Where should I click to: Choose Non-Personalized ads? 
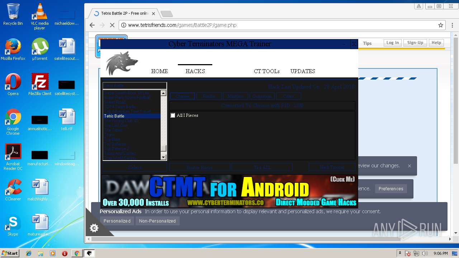click(x=157, y=221)
